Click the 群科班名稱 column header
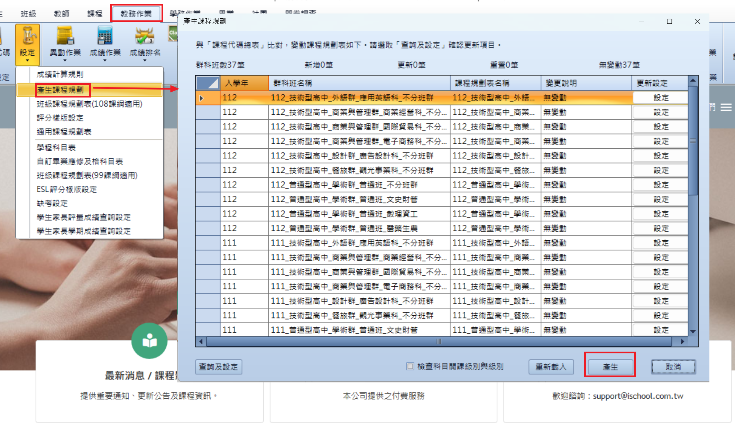This screenshot has height=427, width=735. pos(359,83)
